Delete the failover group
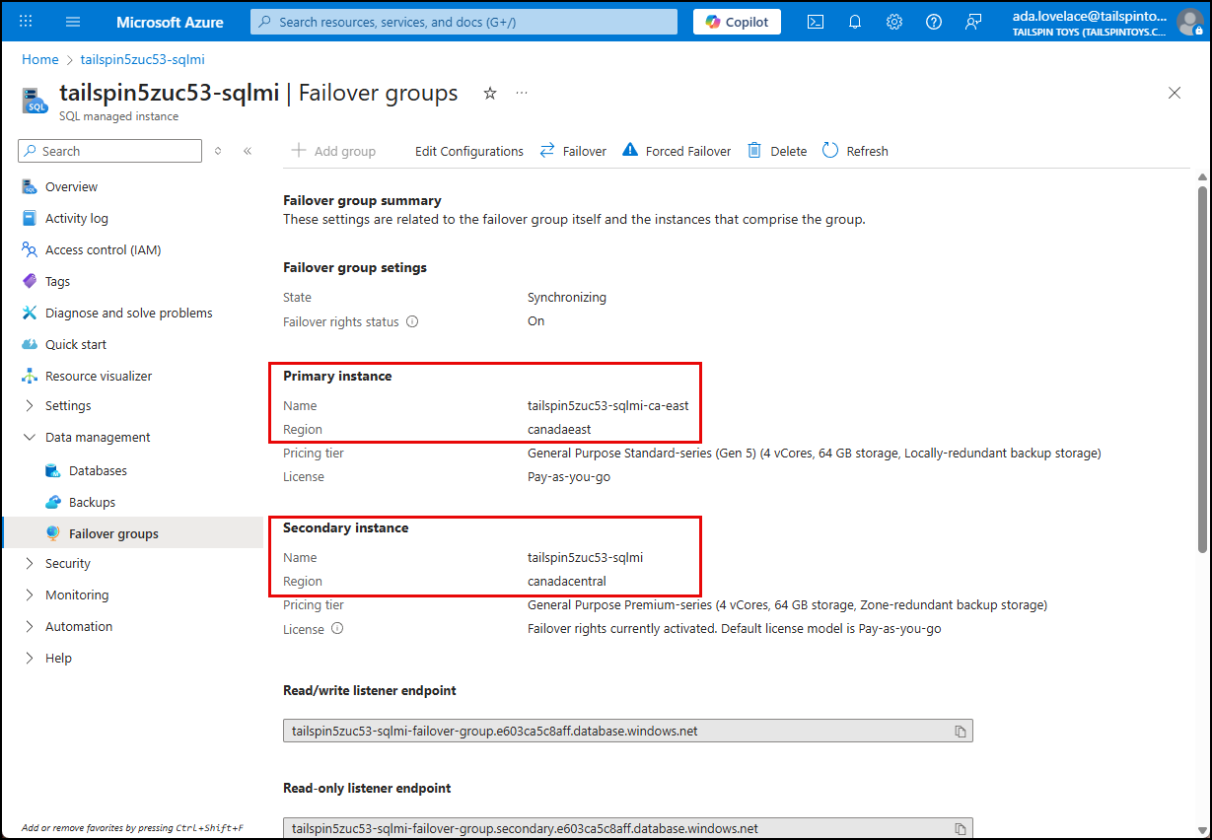 (776, 151)
